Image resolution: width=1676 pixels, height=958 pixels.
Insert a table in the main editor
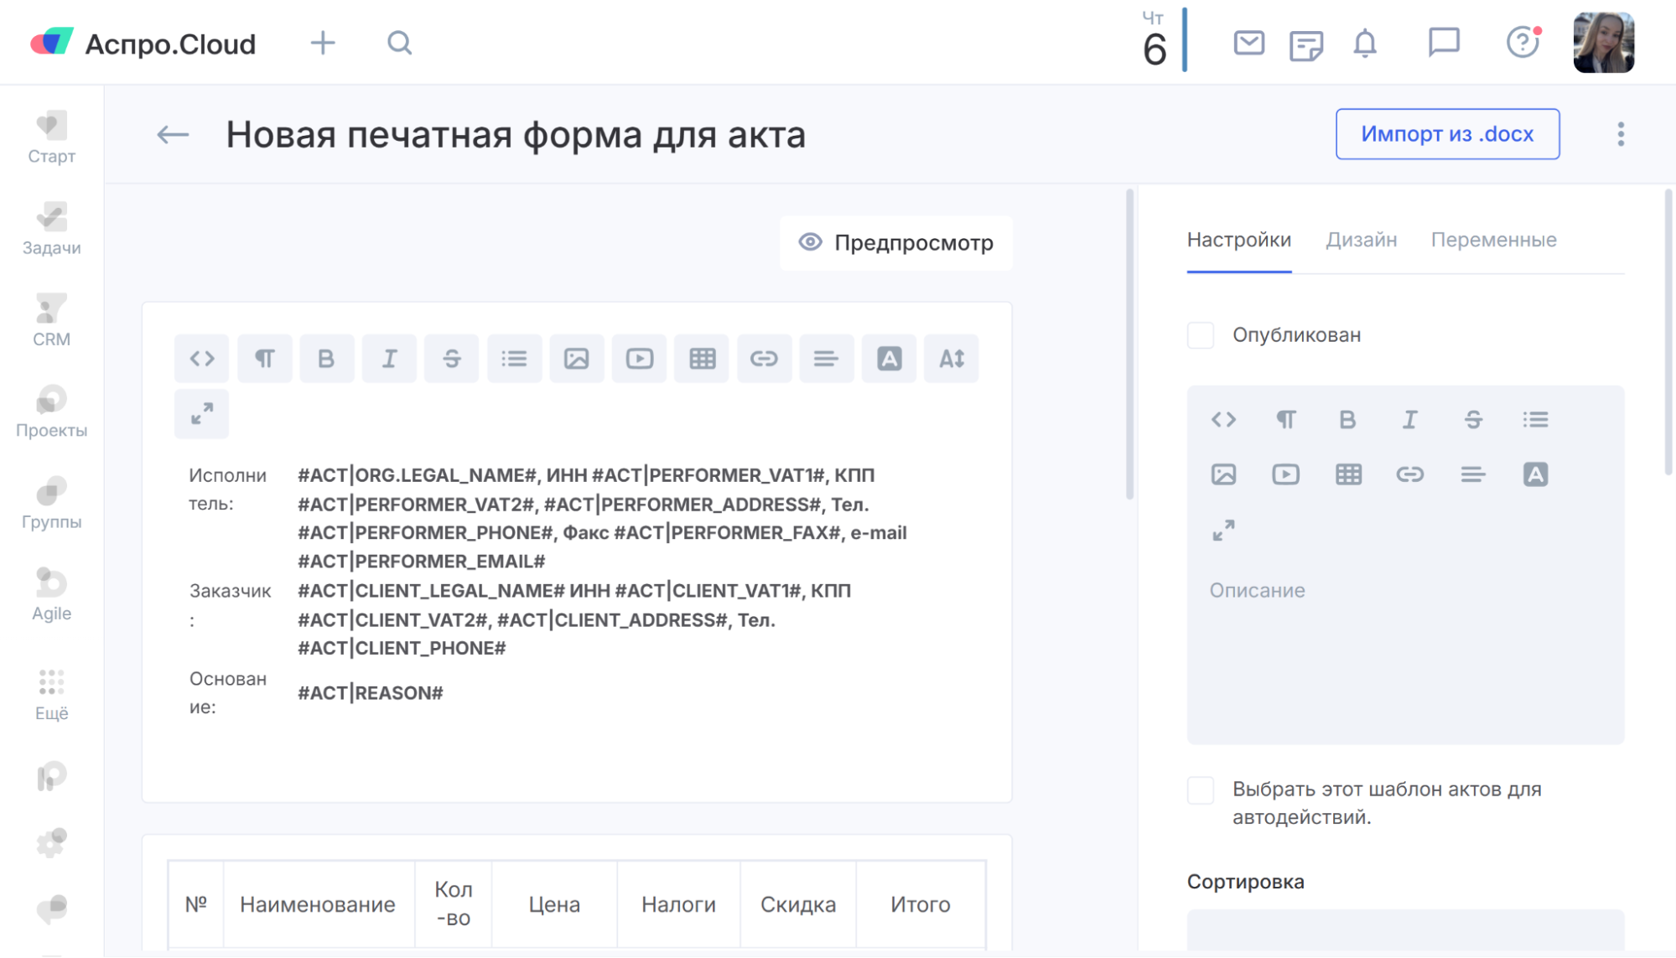[702, 359]
